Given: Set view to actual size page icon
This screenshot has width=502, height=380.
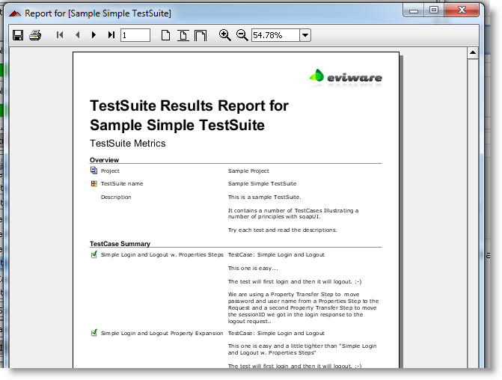Looking at the screenshot, I should 165,35.
